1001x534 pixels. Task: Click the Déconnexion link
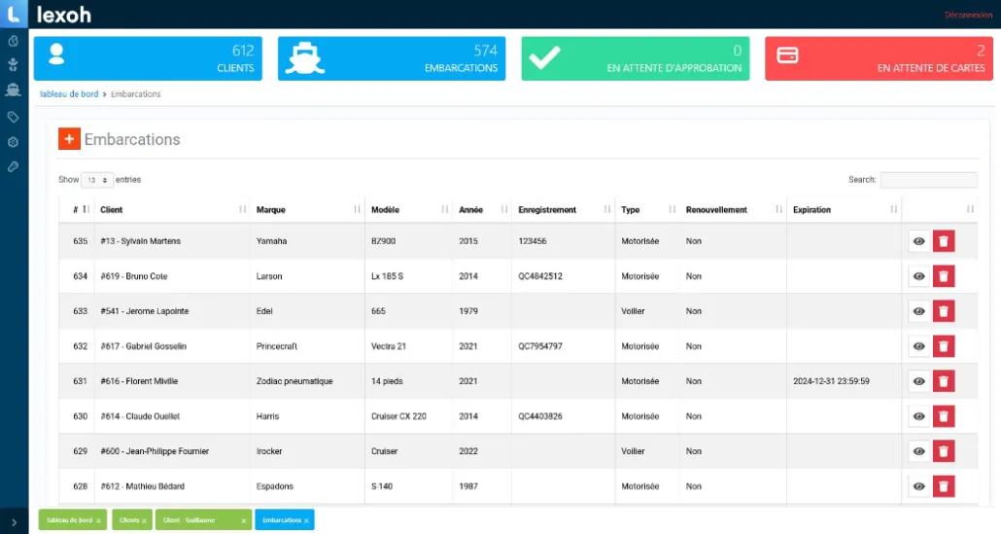pos(968,15)
